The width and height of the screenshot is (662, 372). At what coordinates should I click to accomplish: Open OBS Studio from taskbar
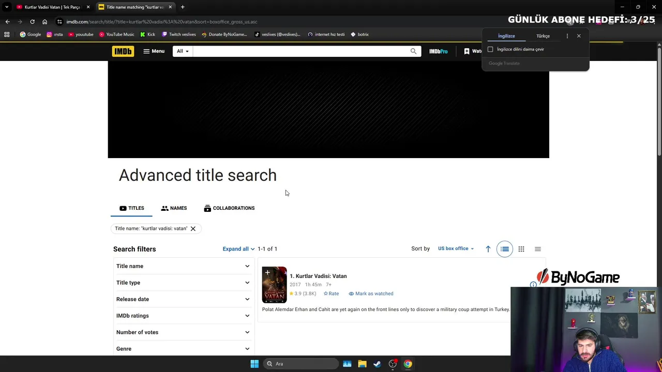[x=393, y=364]
